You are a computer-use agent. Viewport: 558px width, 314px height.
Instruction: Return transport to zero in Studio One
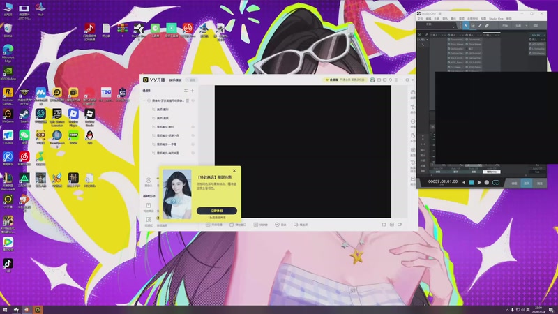pyautogui.click(x=463, y=182)
